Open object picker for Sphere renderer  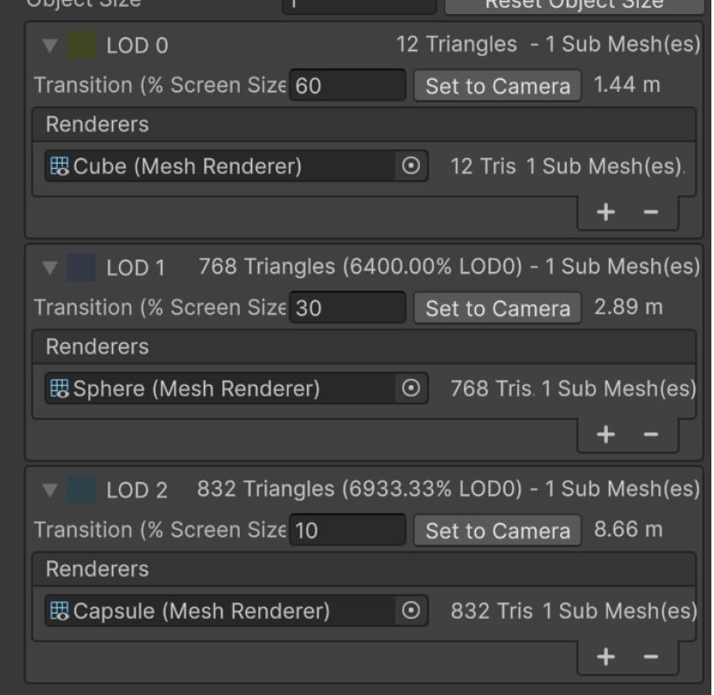pos(410,389)
